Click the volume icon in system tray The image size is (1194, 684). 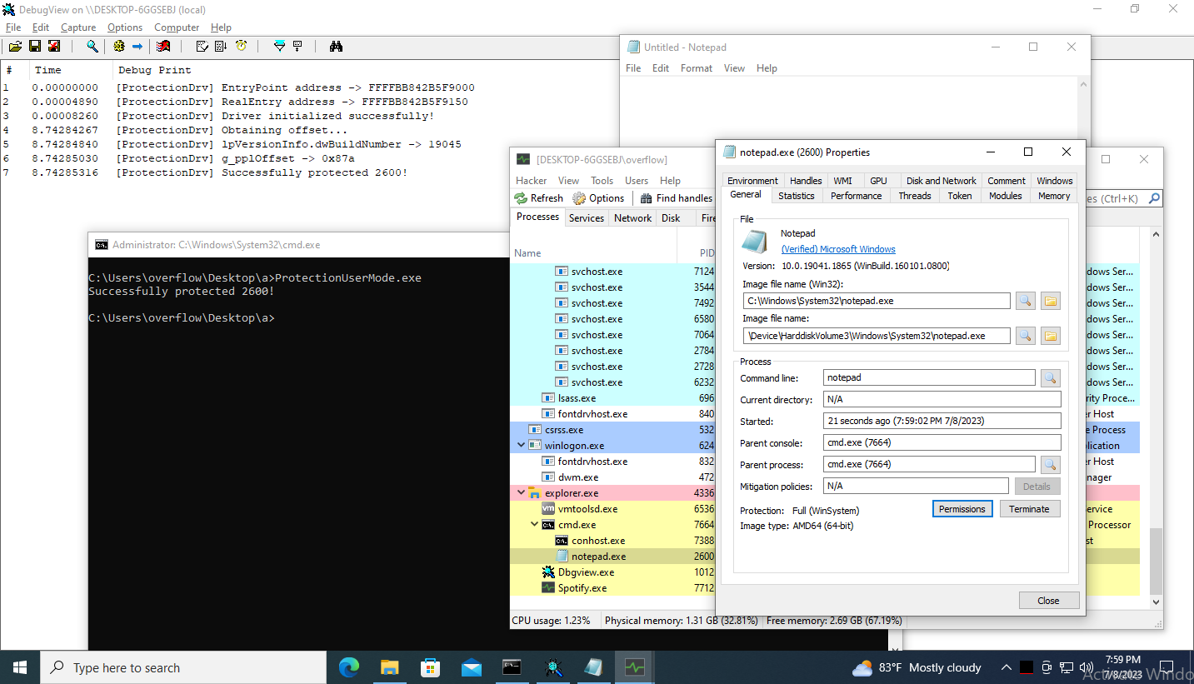[1087, 667]
